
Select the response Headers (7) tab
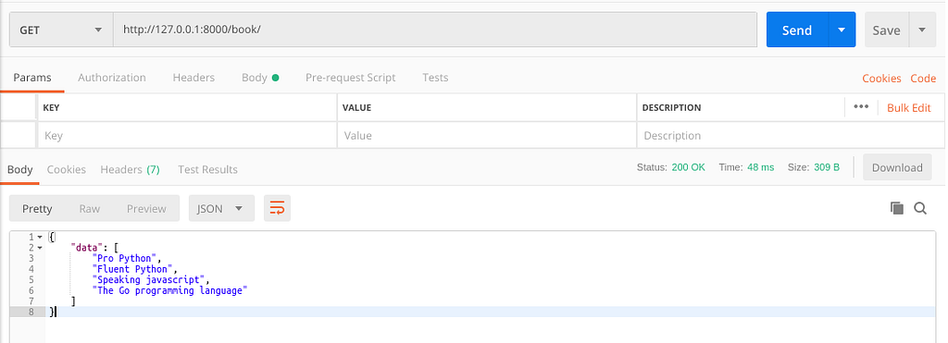click(x=130, y=170)
